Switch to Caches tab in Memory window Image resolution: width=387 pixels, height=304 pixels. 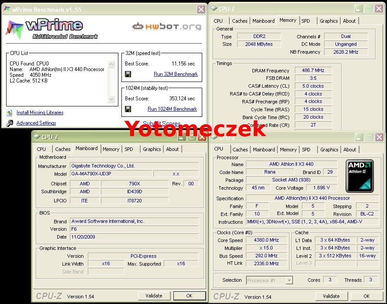point(240,21)
